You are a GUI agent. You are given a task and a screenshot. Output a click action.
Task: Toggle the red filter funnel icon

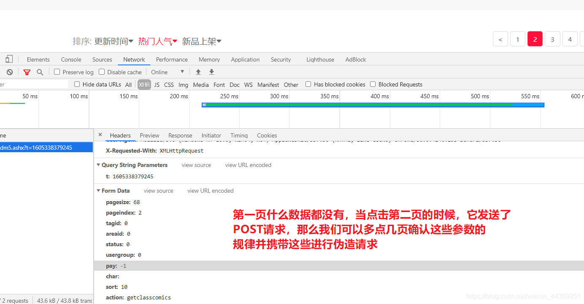[x=27, y=72]
